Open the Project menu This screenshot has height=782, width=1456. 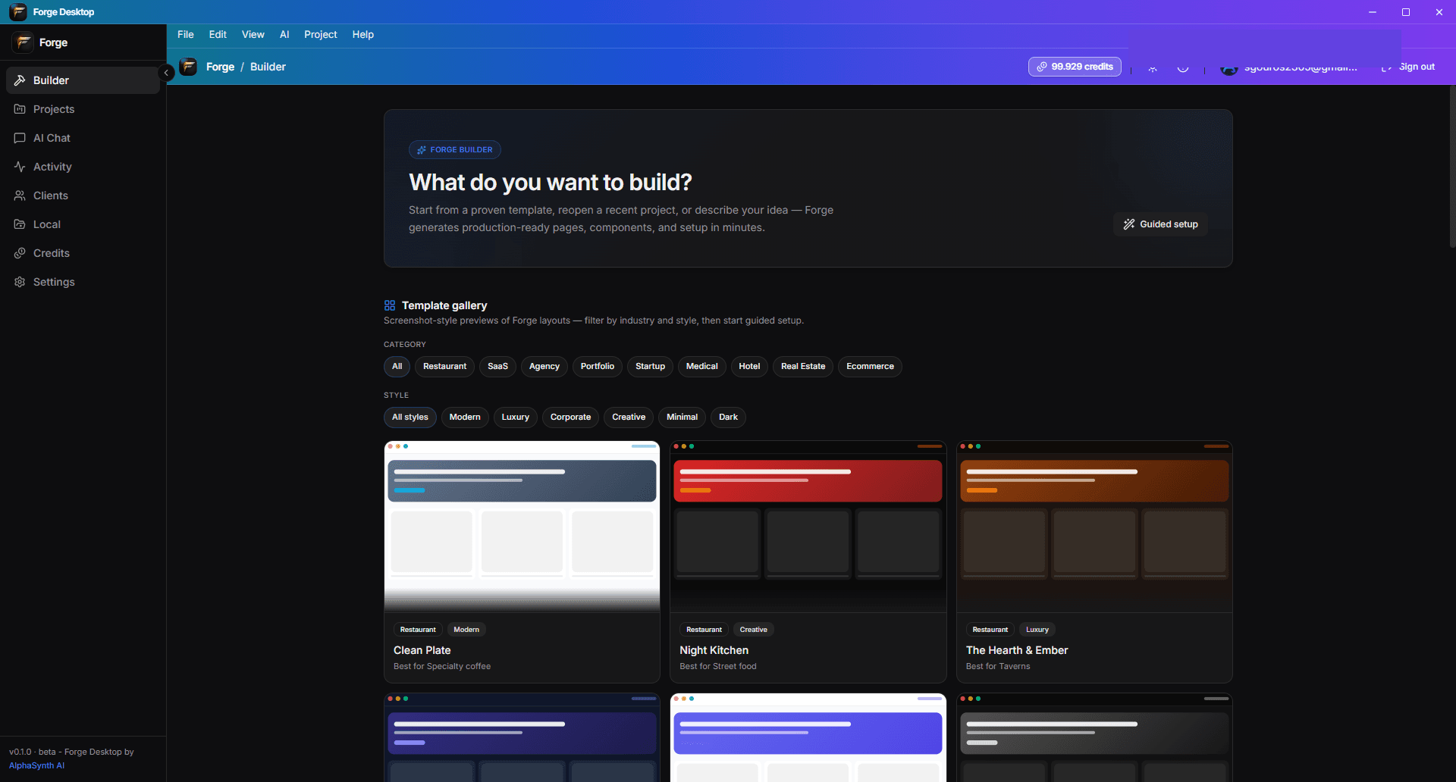321,35
